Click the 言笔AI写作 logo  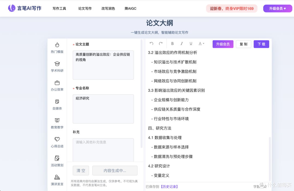24,8
